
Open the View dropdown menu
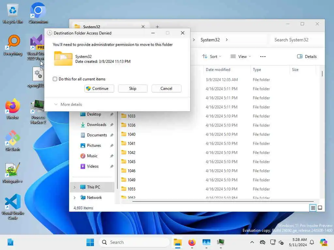(x=241, y=57)
